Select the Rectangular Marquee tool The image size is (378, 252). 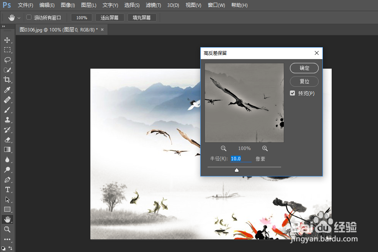tap(8, 50)
